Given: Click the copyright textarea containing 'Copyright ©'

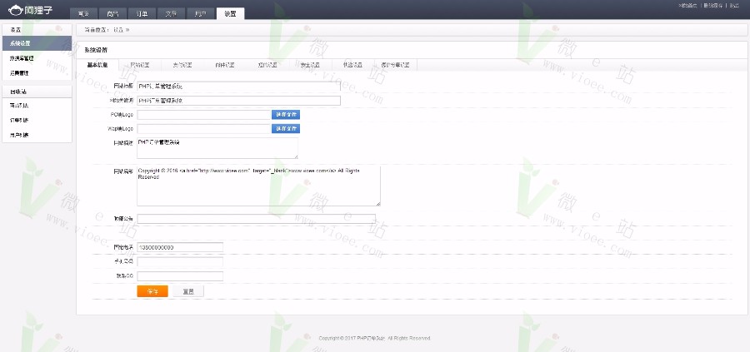Looking at the screenshot, I should pyautogui.click(x=259, y=186).
